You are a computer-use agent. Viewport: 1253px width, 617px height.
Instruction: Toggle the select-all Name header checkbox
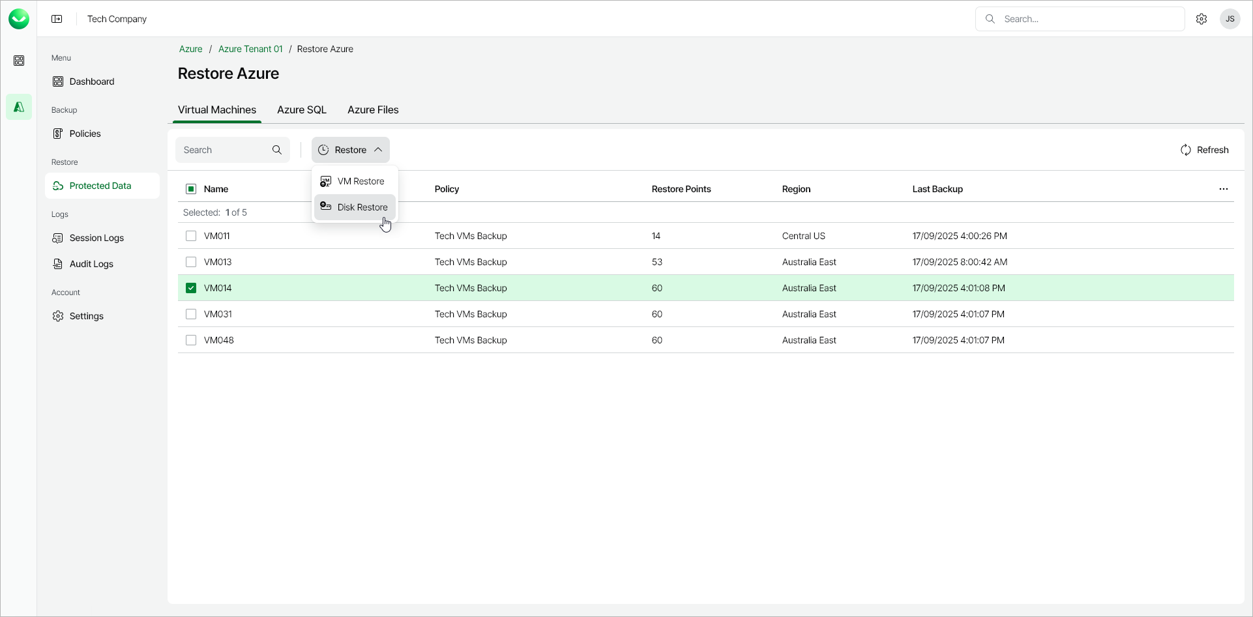click(x=191, y=189)
